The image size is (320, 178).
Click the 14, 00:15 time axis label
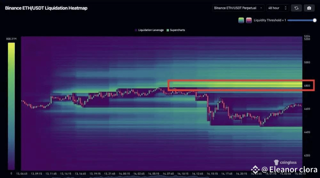(124, 174)
